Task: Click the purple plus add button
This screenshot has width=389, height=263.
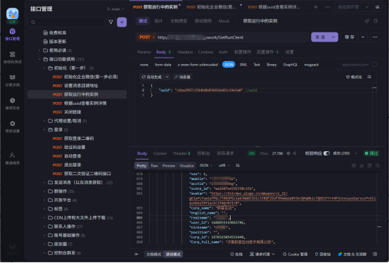Action: click(x=122, y=23)
